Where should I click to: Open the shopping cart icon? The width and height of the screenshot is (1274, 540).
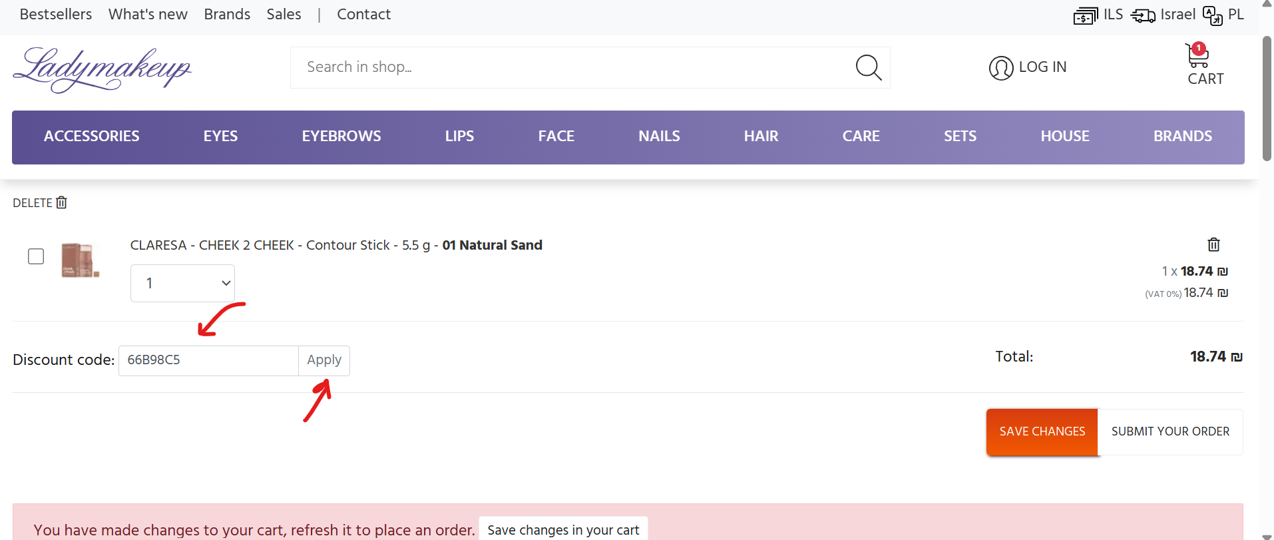coord(1198,57)
